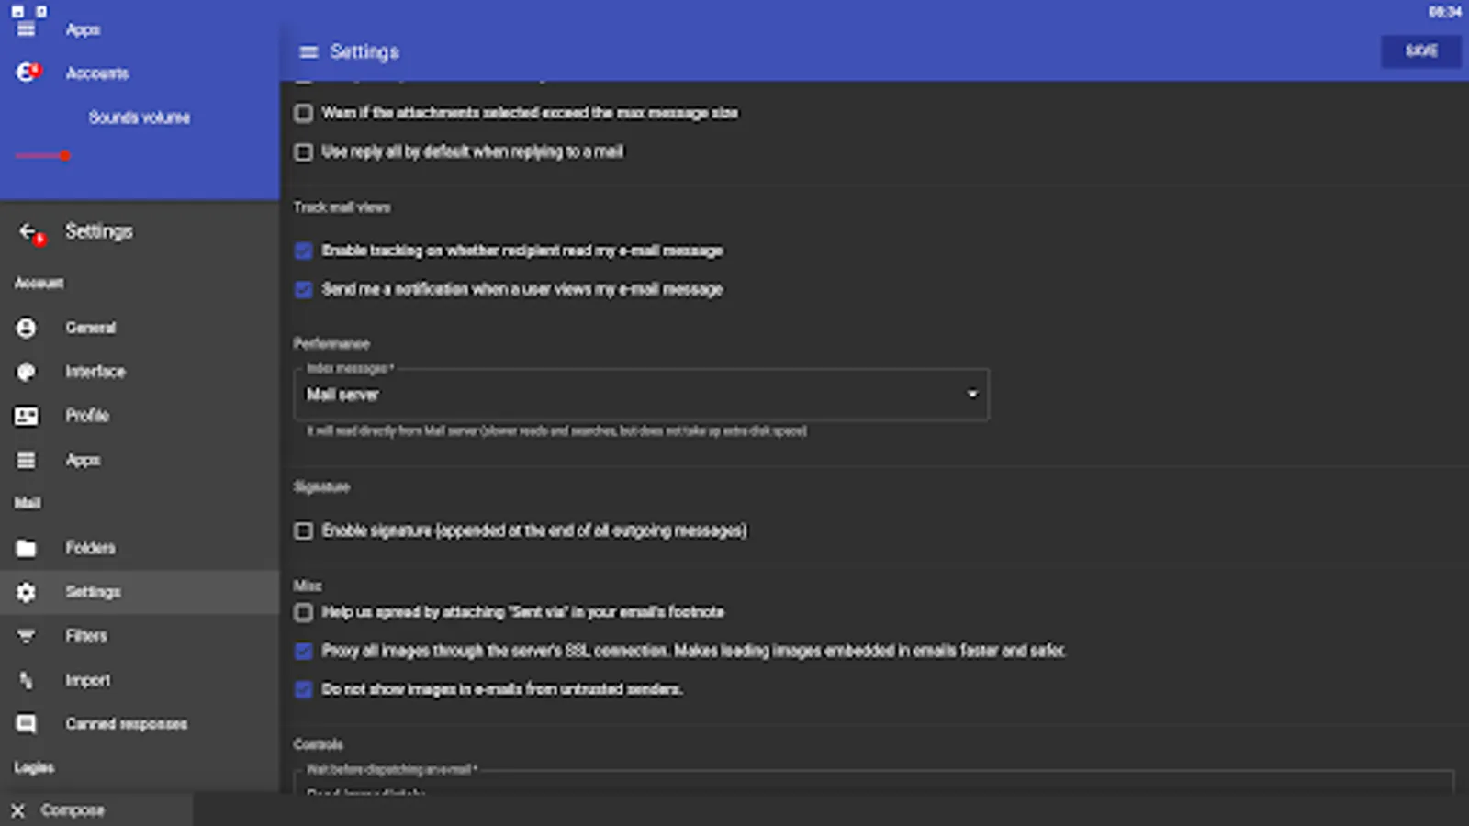Enable warning for attachments exceeding max size
The width and height of the screenshot is (1469, 826).
click(x=303, y=113)
